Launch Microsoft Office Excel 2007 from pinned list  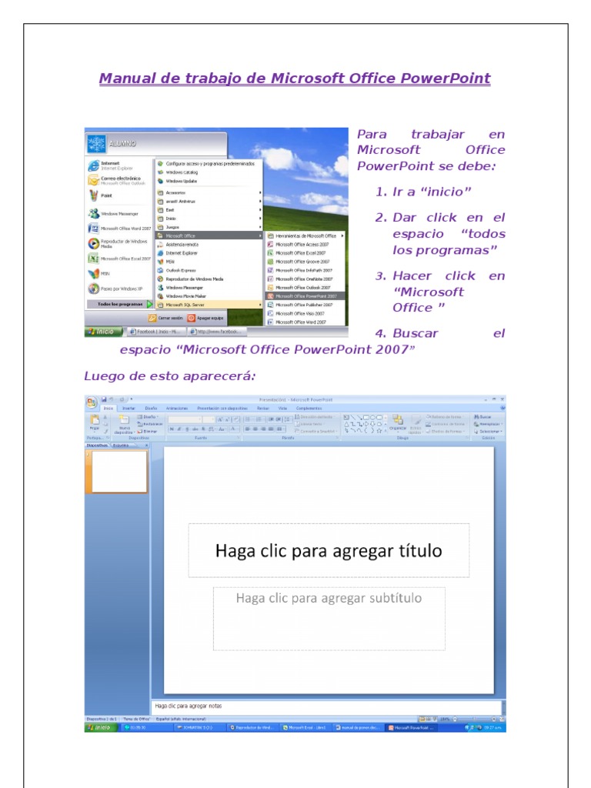tap(119, 259)
